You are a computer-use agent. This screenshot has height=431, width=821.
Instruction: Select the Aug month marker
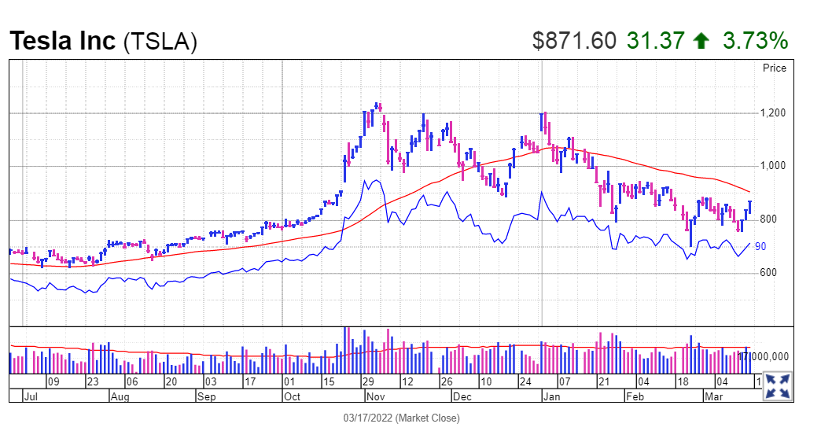pos(120,396)
